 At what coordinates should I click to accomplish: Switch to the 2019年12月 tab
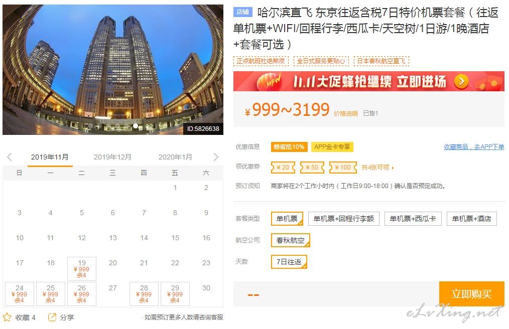click(112, 157)
